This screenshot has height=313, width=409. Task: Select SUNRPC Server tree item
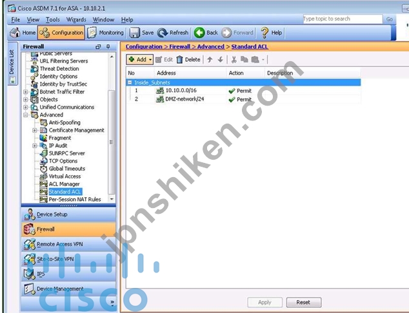click(x=67, y=153)
